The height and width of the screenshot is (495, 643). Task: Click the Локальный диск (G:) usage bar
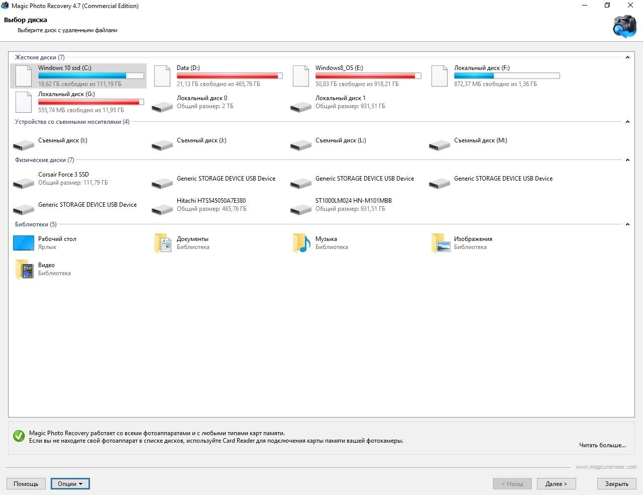coord(91,102)
